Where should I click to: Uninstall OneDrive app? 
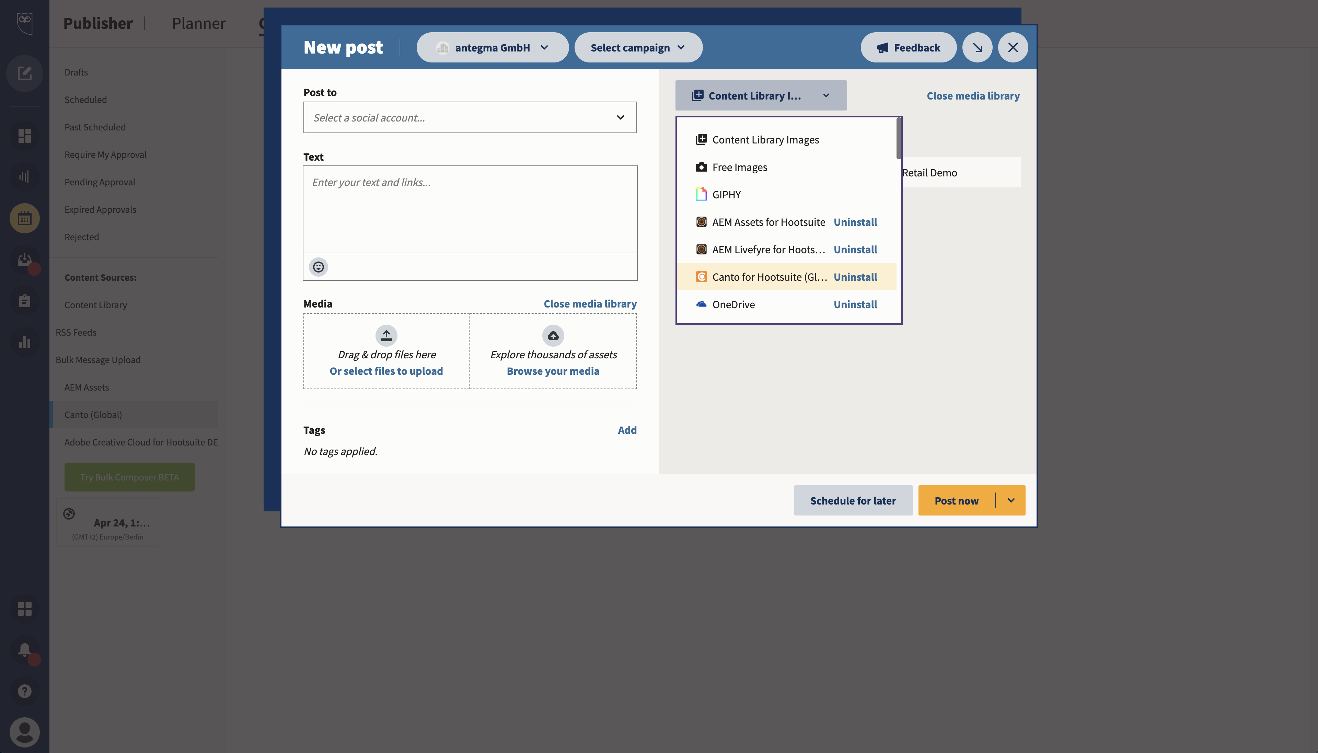tap(855, 304)
